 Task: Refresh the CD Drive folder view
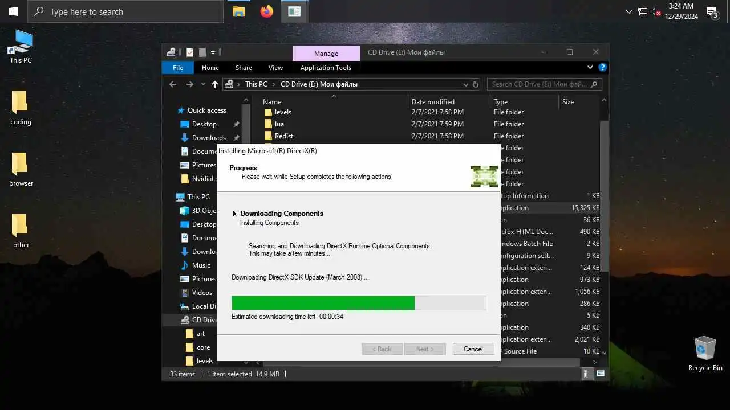(475, 84)
